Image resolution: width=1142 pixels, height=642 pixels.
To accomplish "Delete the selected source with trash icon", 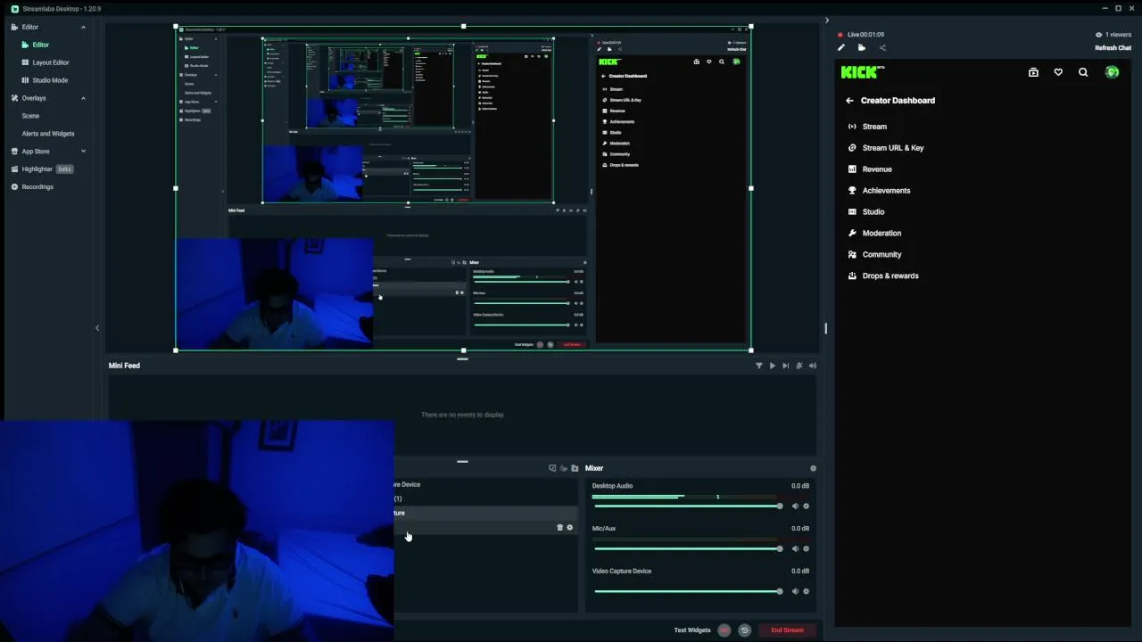I will pos(560,528).
